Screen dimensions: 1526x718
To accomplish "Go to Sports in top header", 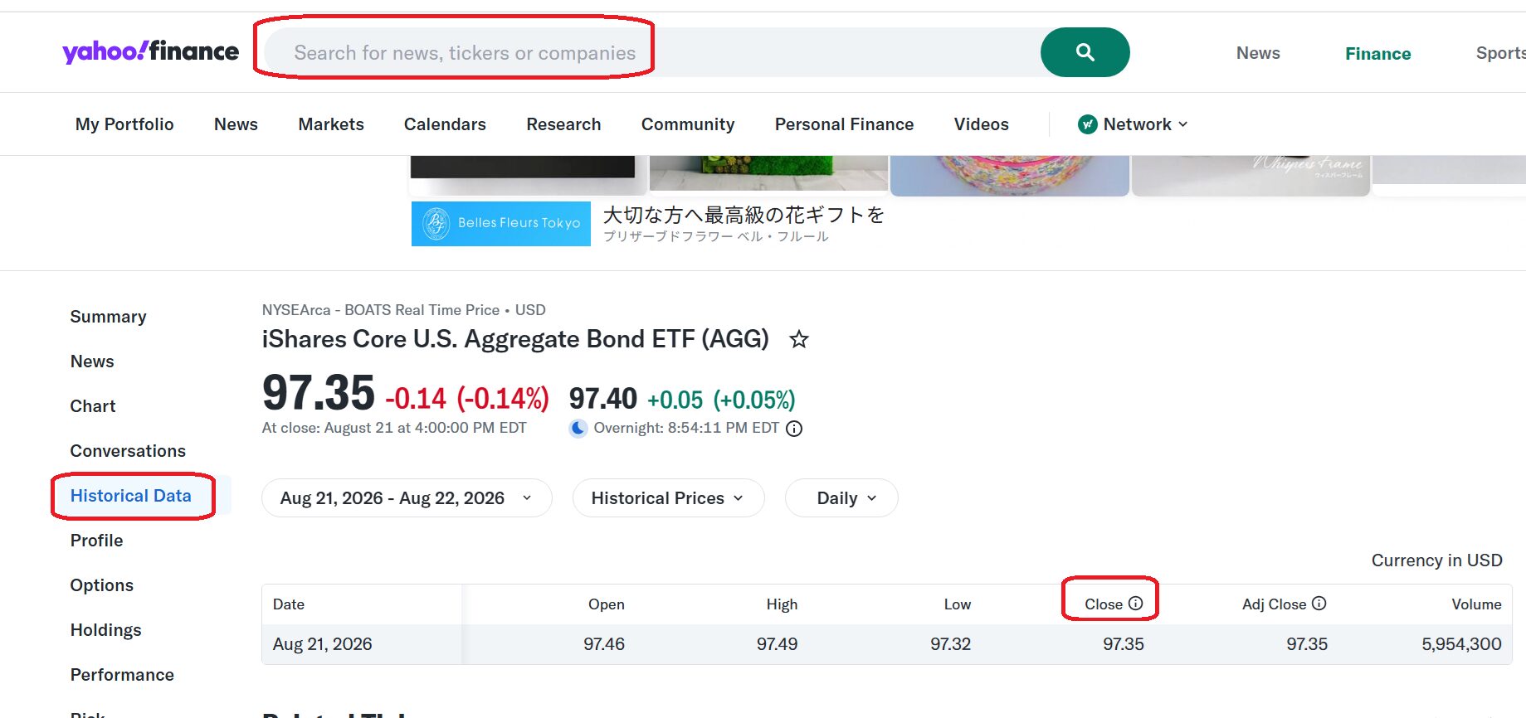I will [1500, 53].
